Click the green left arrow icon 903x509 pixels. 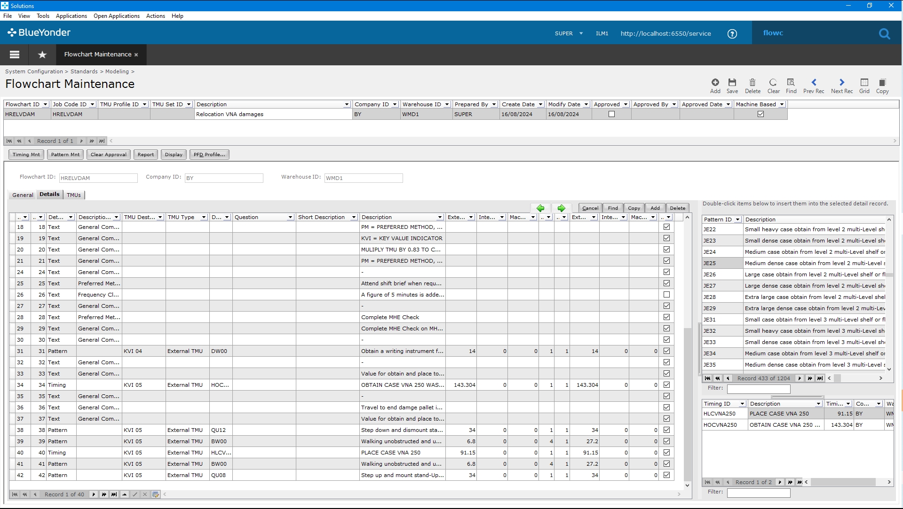coord(540,208)
